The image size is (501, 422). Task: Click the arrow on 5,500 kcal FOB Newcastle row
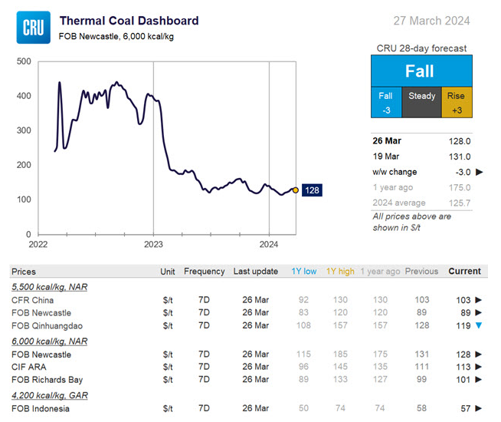tap(480, 312)
